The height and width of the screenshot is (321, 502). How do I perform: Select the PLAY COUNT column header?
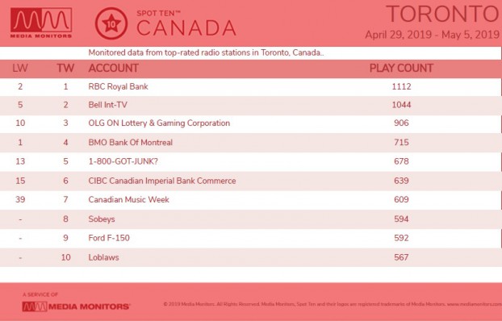coord(401,69)
